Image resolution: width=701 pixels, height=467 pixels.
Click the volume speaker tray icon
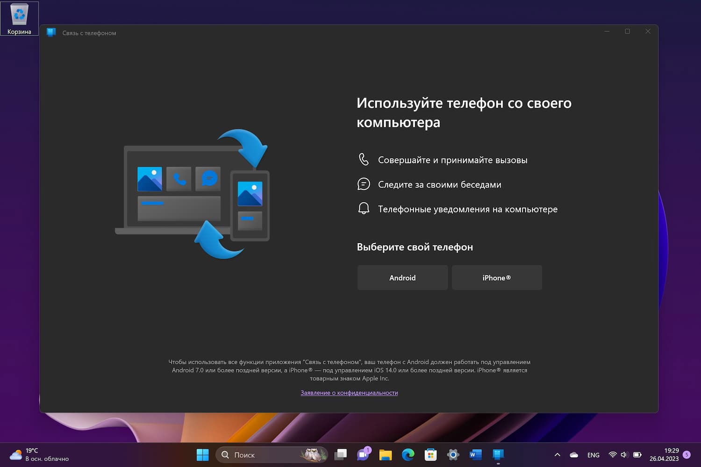pos(624,455)
